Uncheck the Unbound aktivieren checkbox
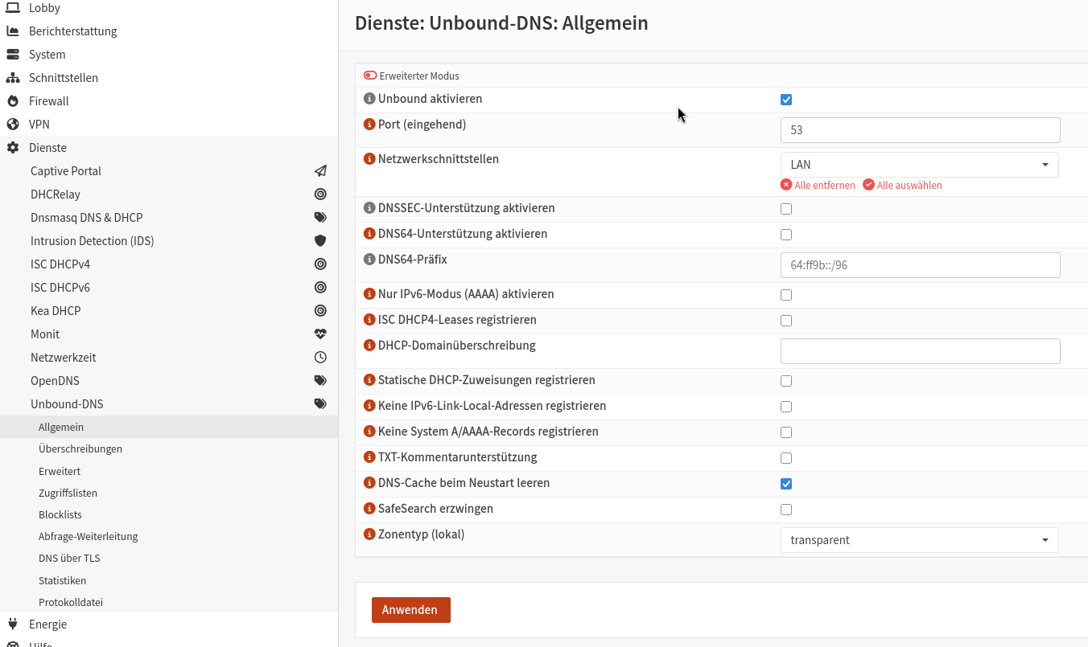 (785, 99)
